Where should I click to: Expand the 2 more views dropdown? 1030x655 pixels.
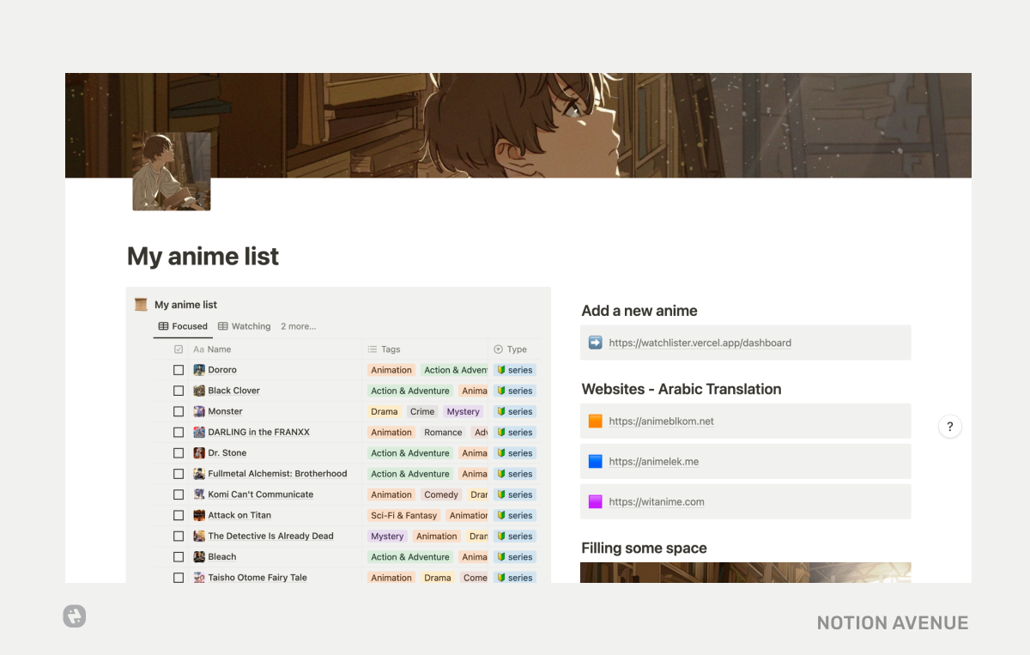point(298,326)
